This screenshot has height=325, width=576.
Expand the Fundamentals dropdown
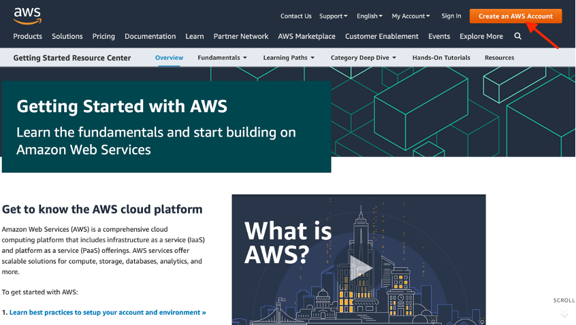pos(222,58)
